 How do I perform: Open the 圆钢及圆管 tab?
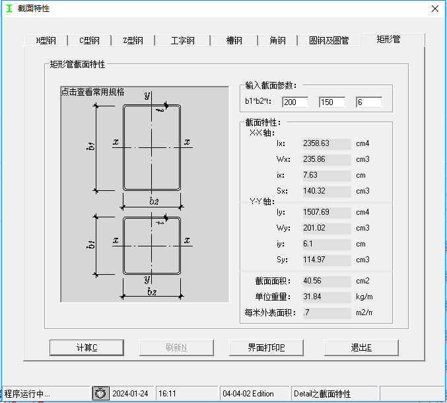(x=329, y=40)
